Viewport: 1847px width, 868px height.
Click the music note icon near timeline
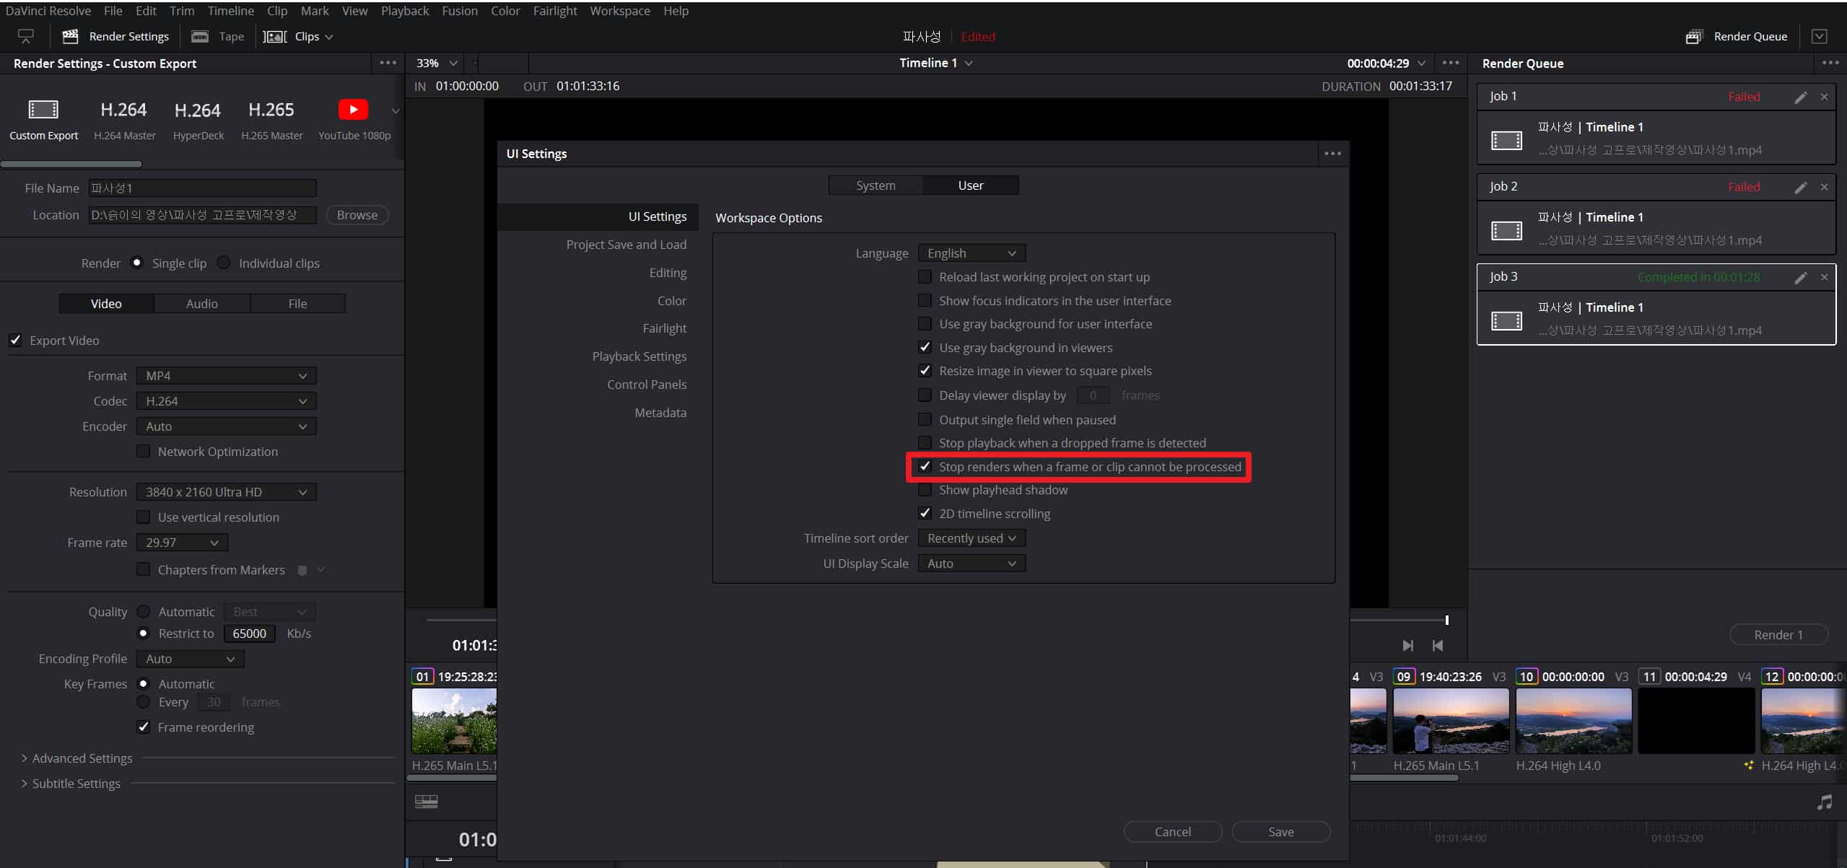point(1824,802)
